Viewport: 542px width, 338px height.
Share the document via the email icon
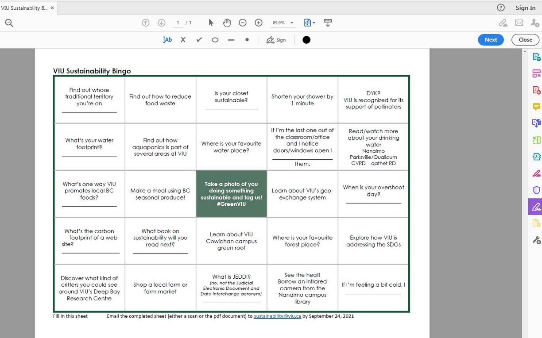pyautogui.click(x=519, y=23)
